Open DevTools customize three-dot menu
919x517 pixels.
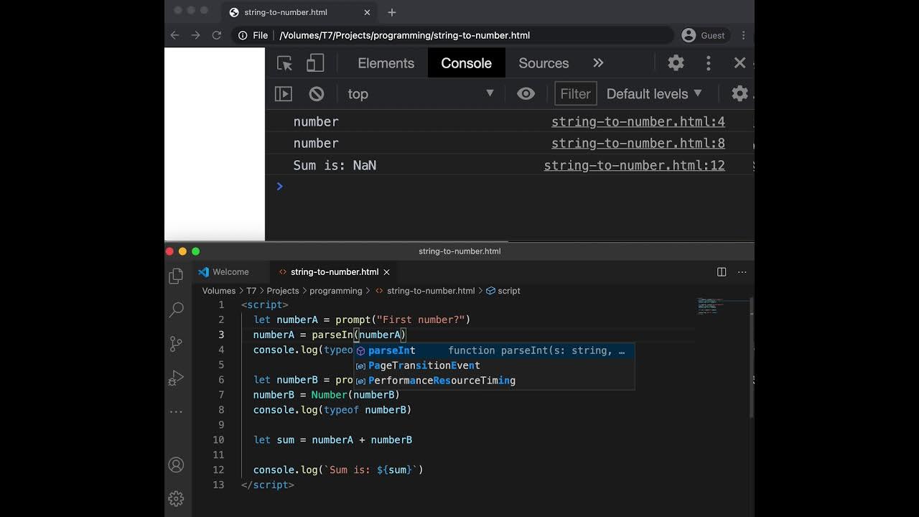[708, 63]
